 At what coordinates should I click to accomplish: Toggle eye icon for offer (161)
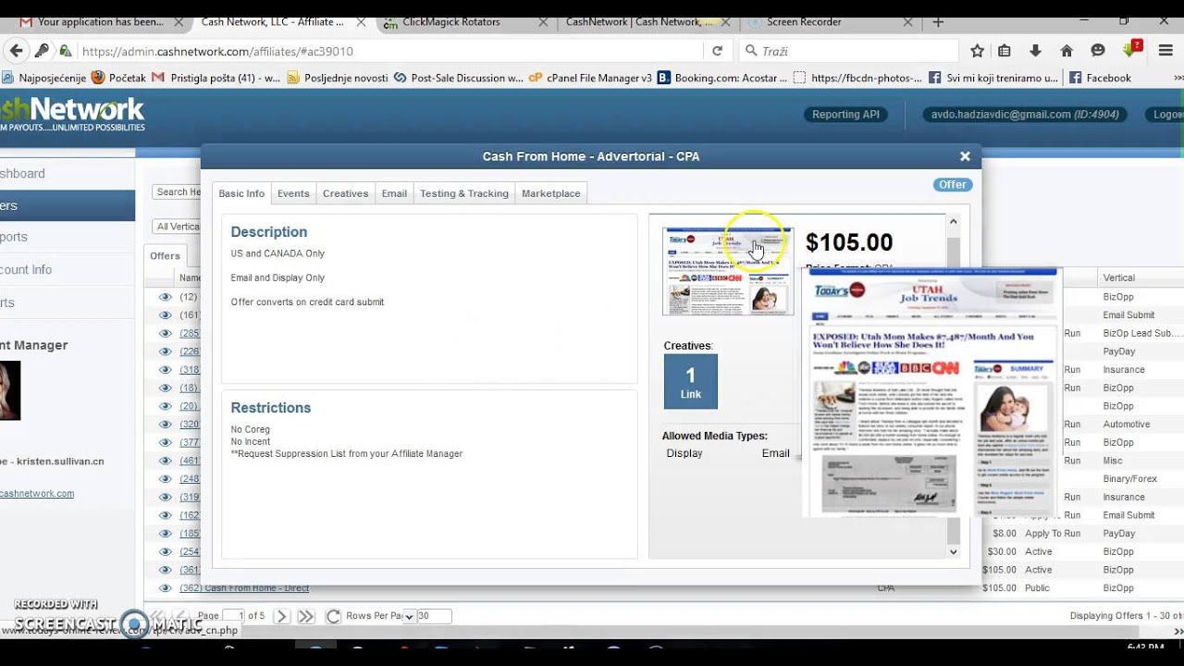click(166, 315)
